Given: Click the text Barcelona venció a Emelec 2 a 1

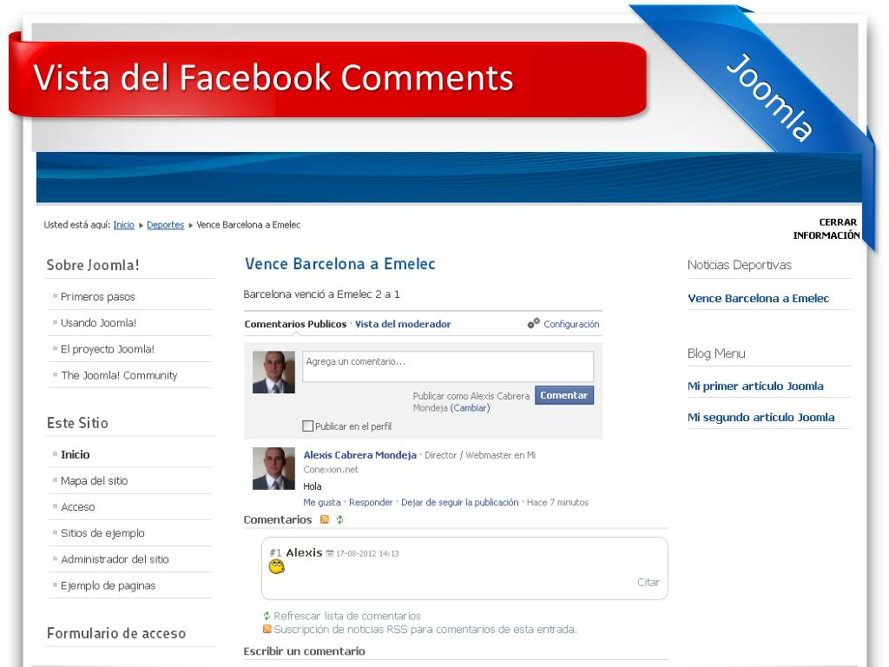Looking at the screenshot, I should pyautogui.click(x=321, y=294).
